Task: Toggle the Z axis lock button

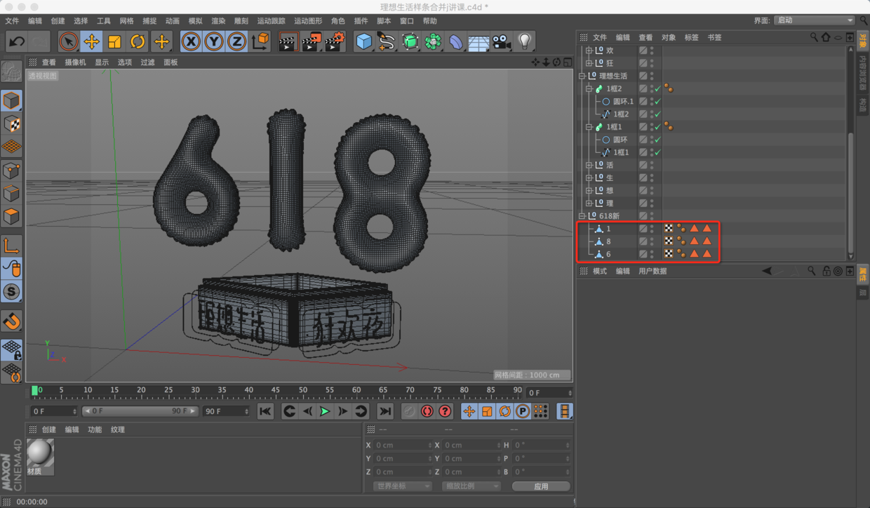Action: pos(237,41)
